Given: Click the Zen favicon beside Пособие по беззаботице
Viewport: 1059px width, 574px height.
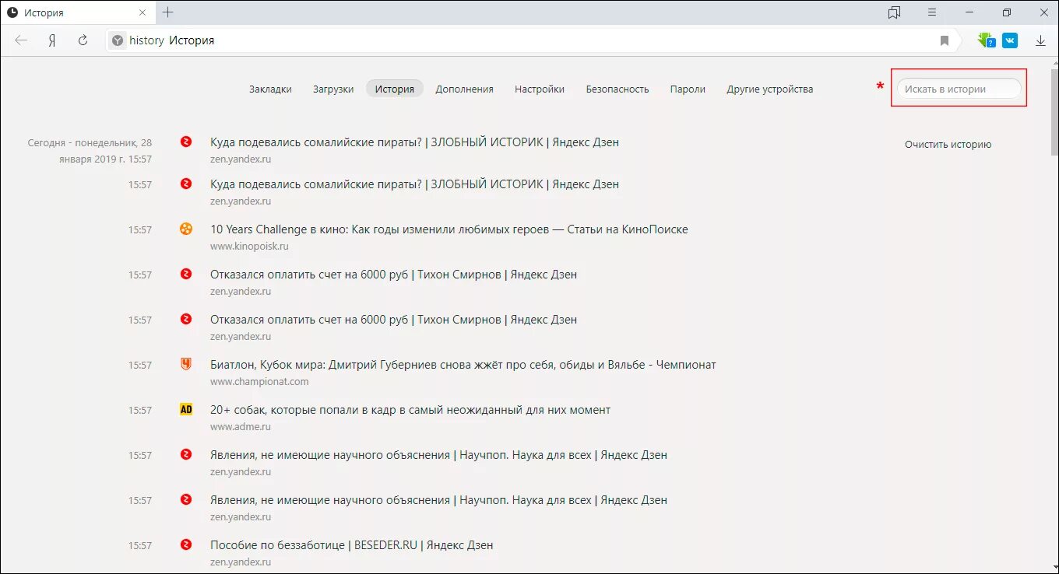Looking at the screenshot, I should [x=185, y=544].
